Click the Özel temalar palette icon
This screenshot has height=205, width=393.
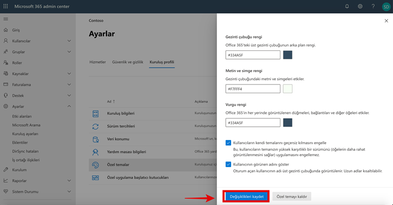click(x=96, y=165)
